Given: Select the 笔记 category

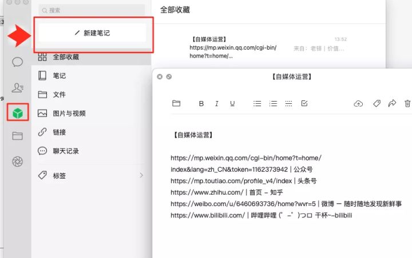Looking at the screenshot, I should point(91,76).
